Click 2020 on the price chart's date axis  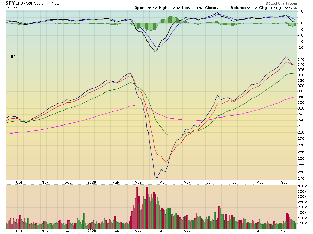(x=91, y=182)
